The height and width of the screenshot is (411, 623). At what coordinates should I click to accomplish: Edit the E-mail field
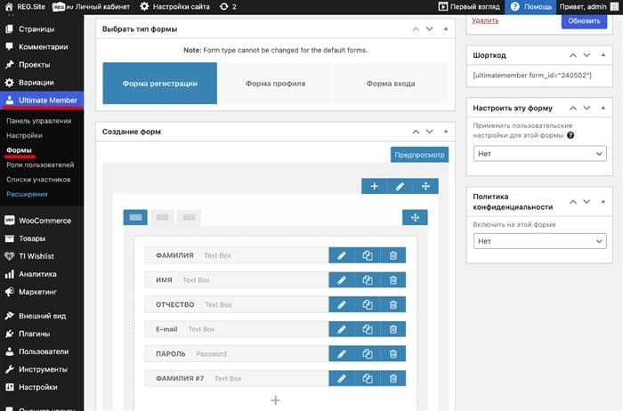(341, 329)
